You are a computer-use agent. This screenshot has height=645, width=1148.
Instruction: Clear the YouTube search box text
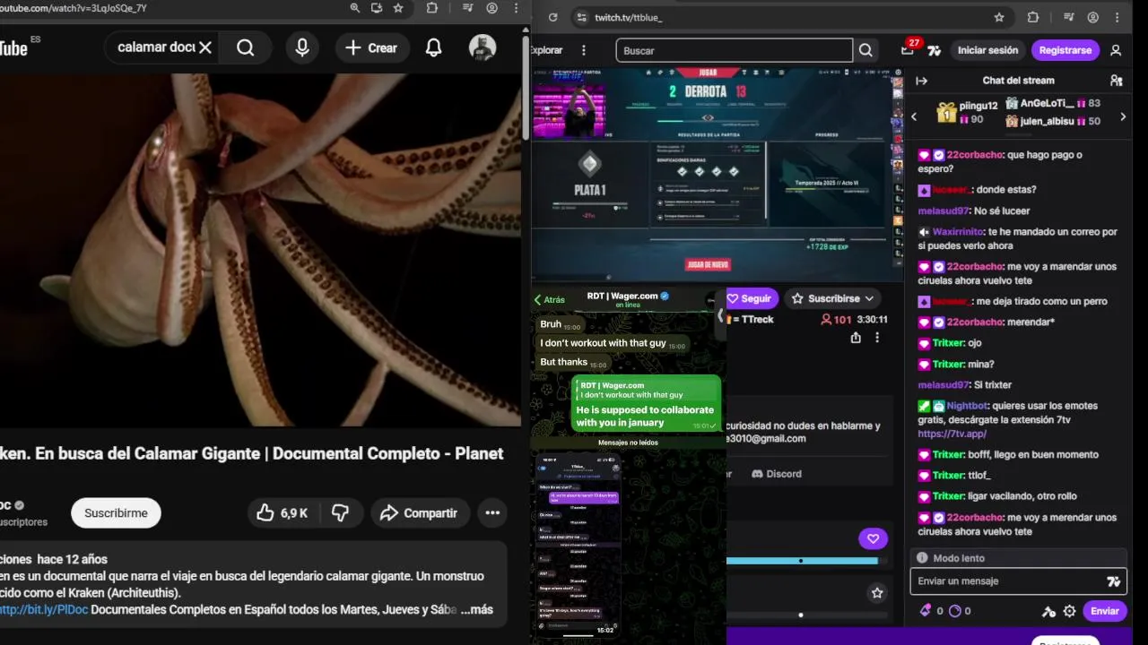(205, 47)
